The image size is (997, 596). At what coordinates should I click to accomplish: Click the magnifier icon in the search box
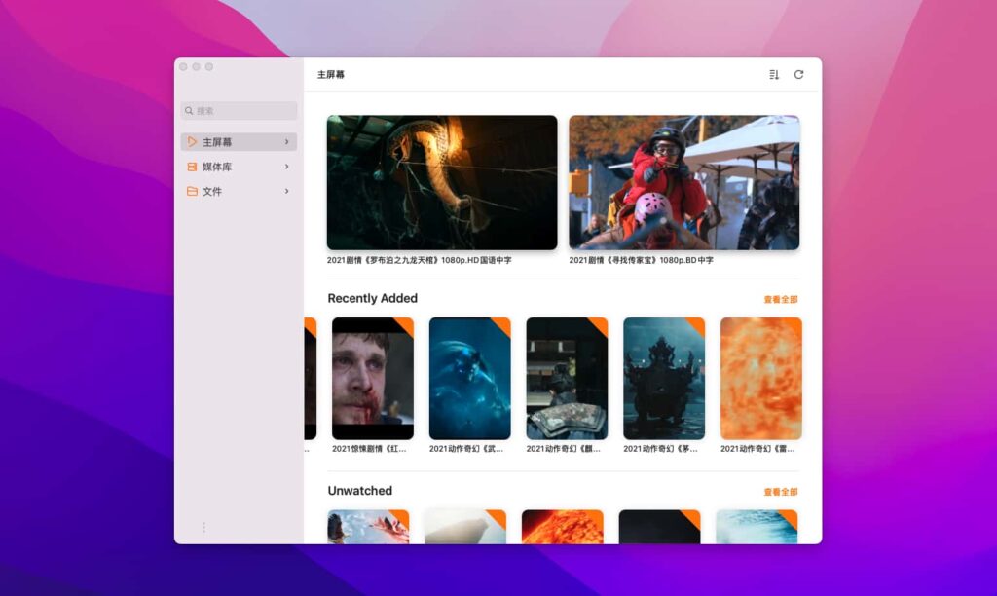[x=188, y=110]
